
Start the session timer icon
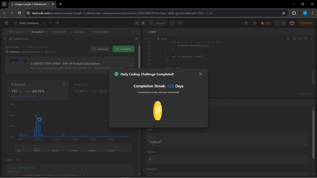(x=276, y=23)
